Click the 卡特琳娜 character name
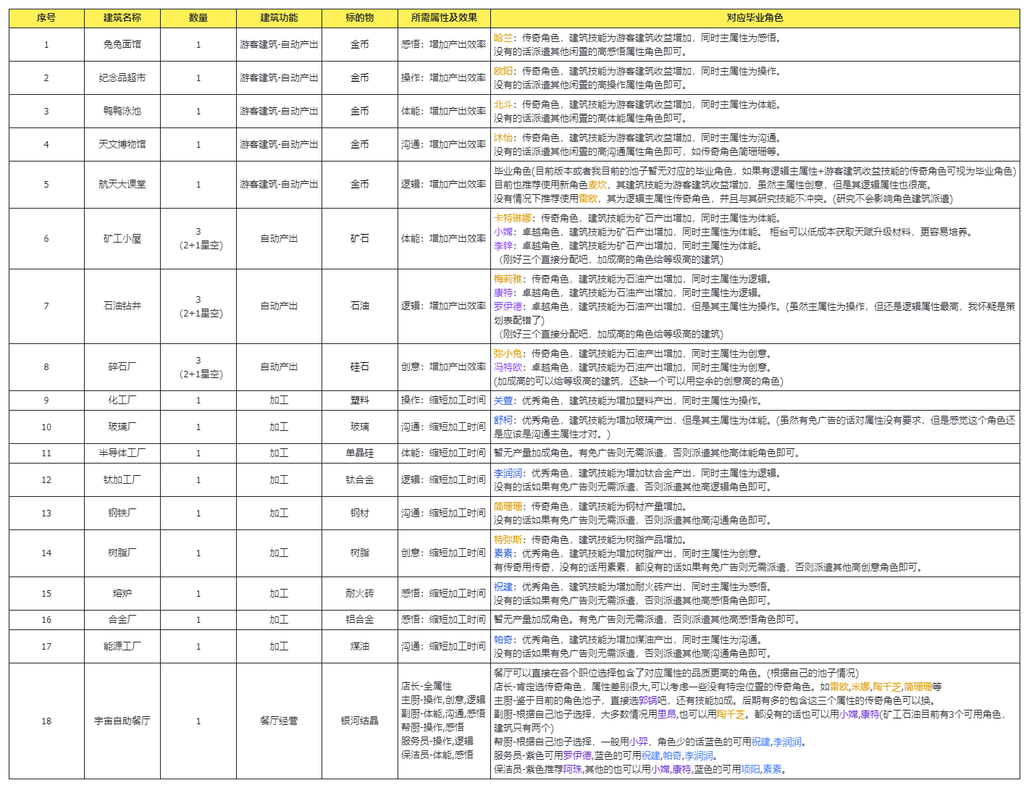The image size is (1029, 788). (x=513, y=218)
